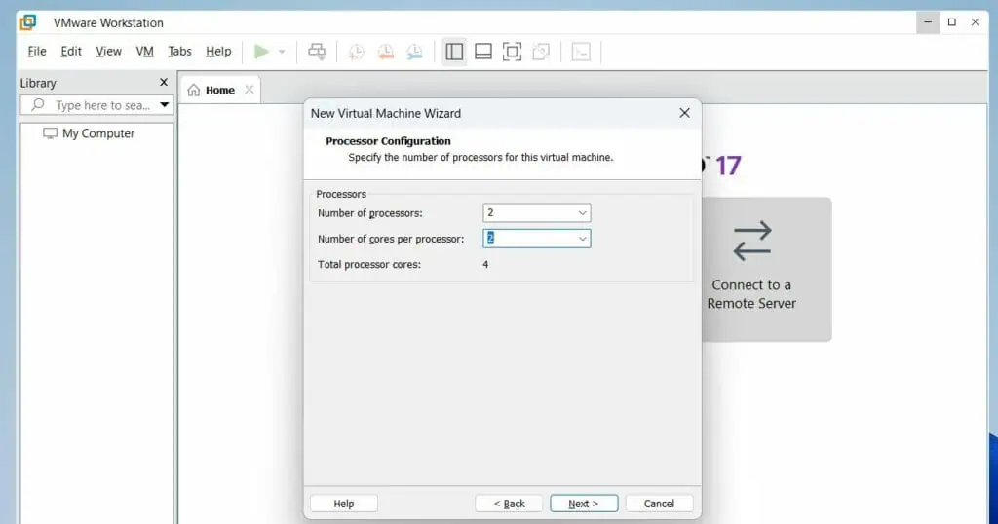
Task: Open the power options dropdown arrow beside play
Action: coord(282,52)
